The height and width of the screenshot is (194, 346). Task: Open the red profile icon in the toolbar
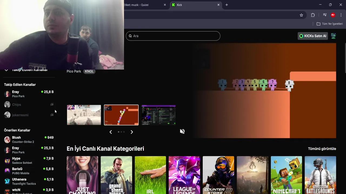point(333,15)
